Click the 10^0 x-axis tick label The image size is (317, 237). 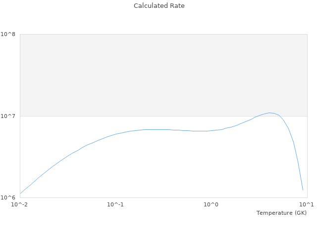coord(211,204)
